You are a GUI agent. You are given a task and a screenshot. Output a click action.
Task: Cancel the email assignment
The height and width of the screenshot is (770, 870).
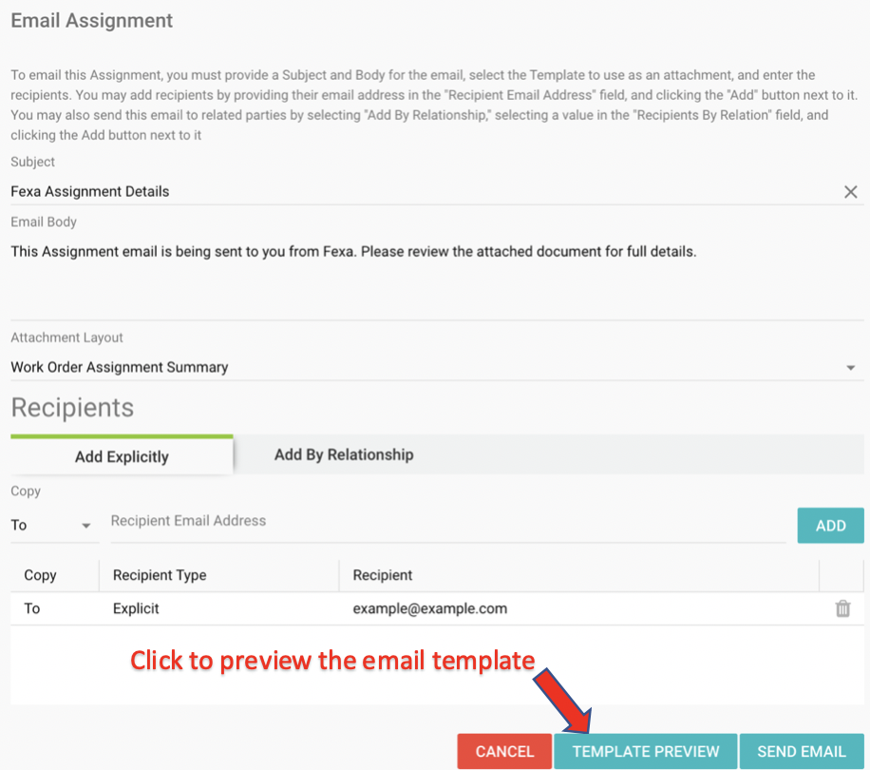coord(504,751)
